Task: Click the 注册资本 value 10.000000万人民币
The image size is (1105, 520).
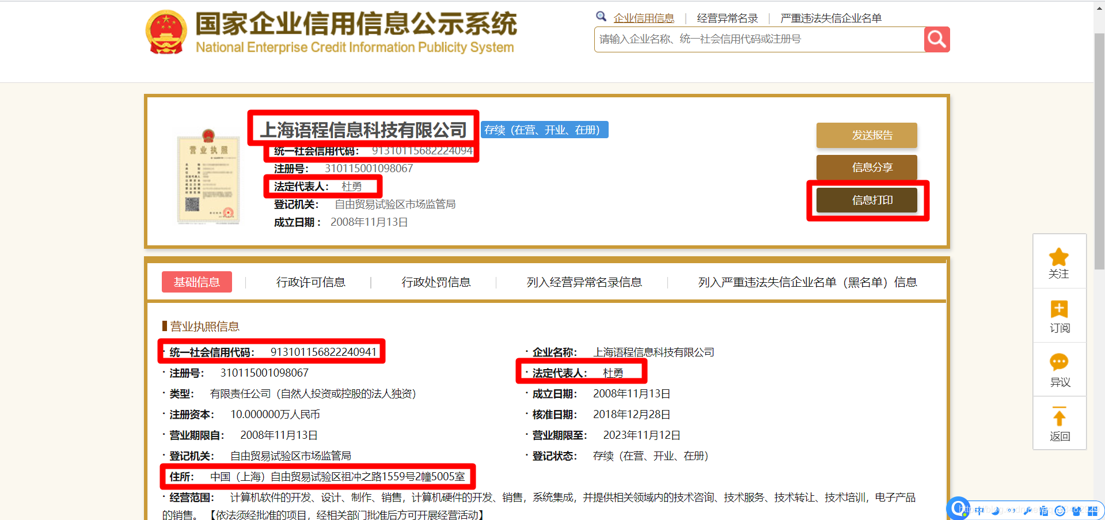Action: (275, 415)
